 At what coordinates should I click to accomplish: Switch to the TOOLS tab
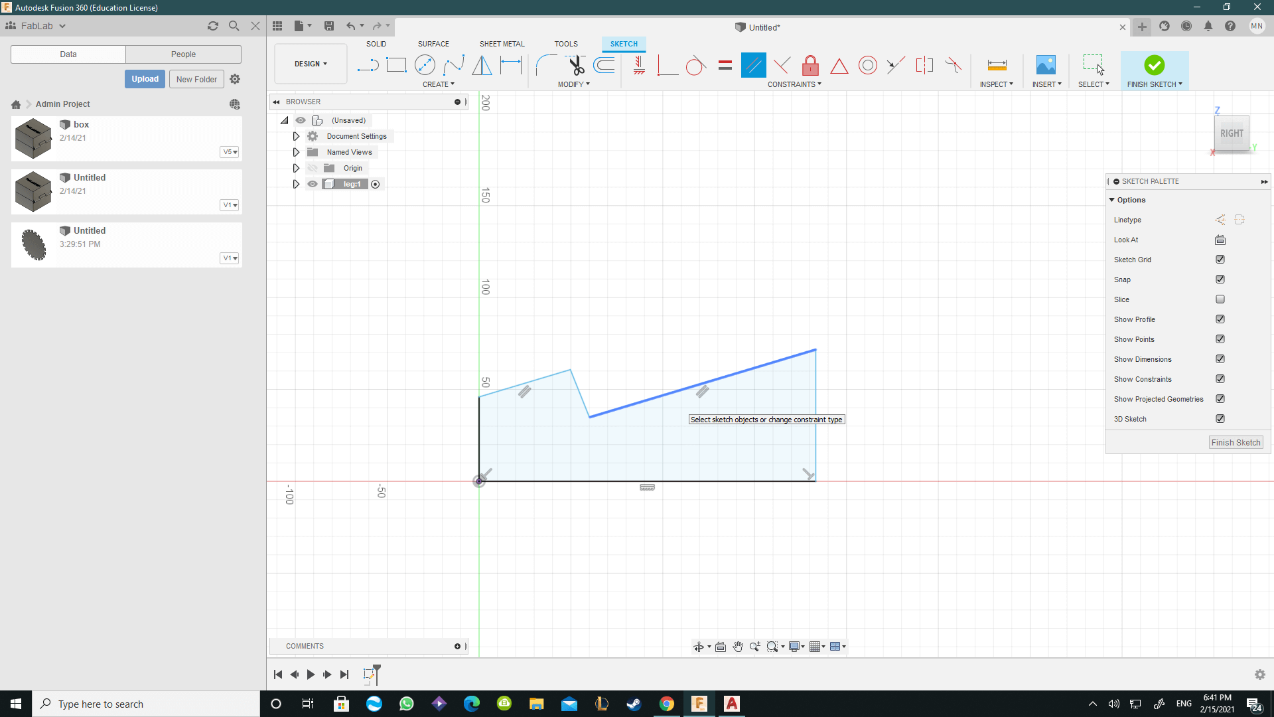click(x=566, y=44)
